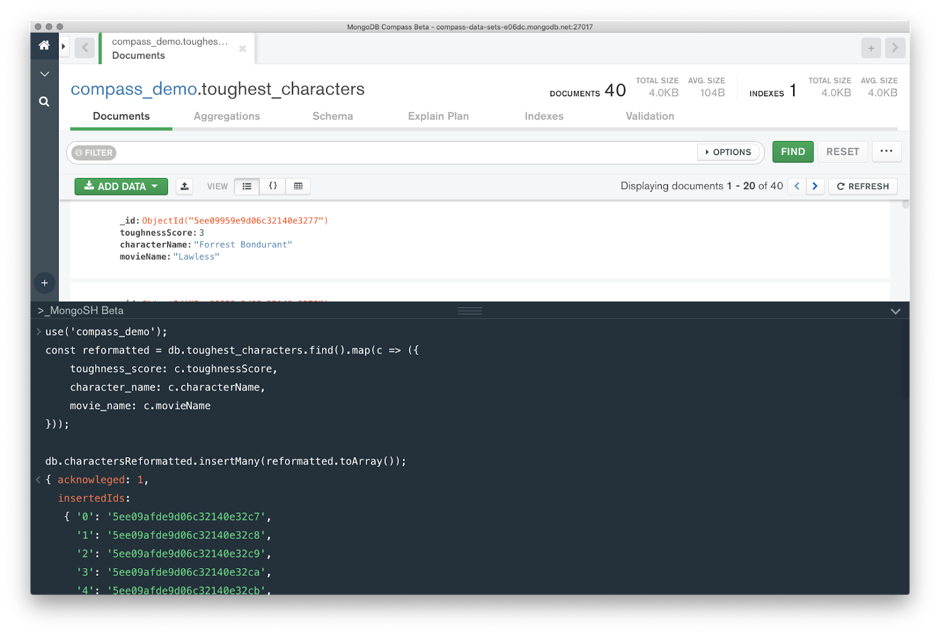Go to the next page of documents
This screenshot has width=940, height=635.
(815, 186)
